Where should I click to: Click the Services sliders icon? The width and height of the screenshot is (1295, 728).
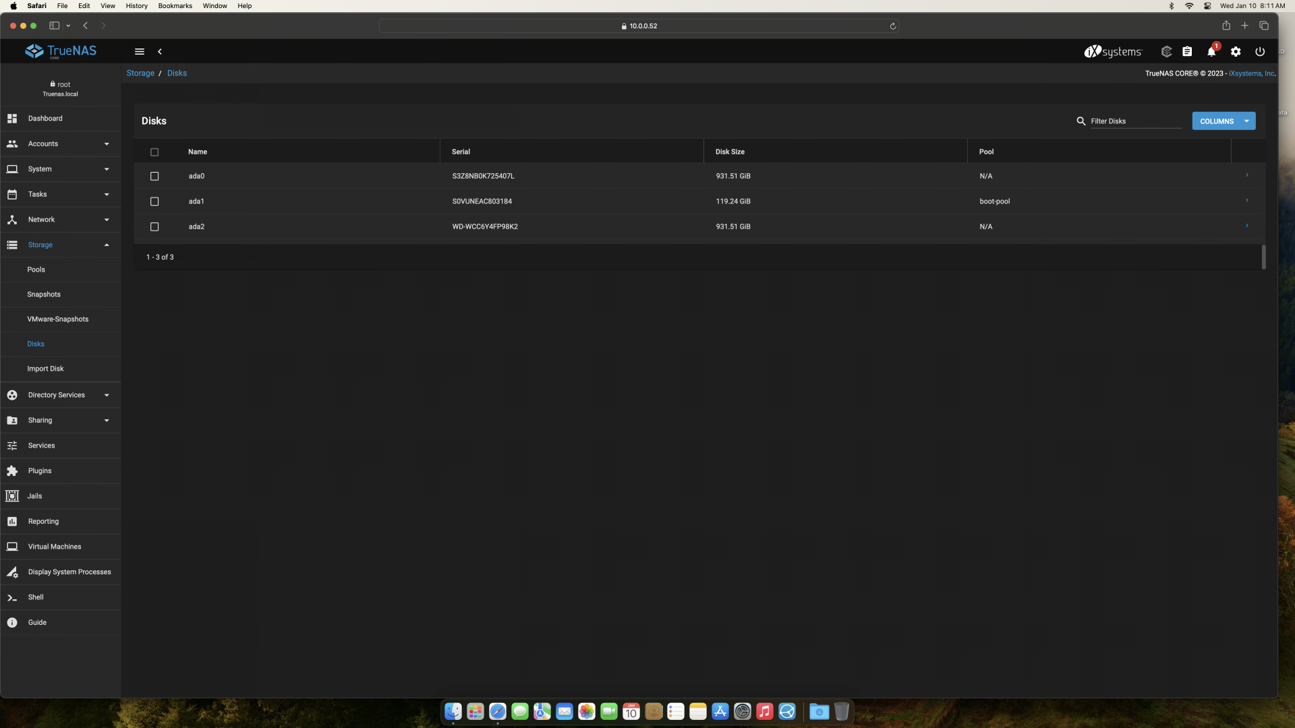pos(12,446)
